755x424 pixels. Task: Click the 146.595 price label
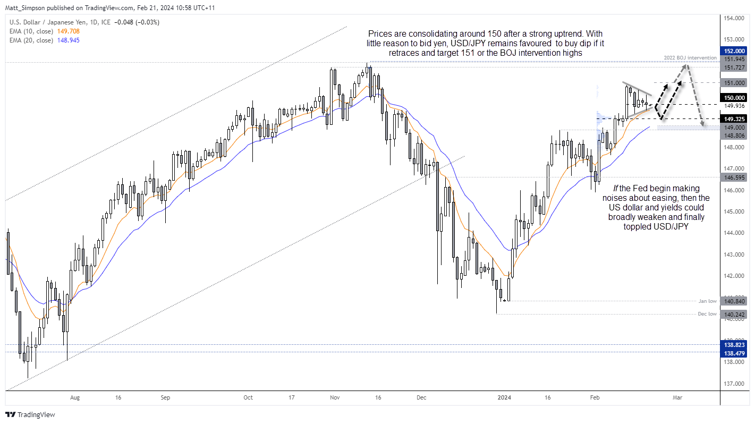point(734,177)
